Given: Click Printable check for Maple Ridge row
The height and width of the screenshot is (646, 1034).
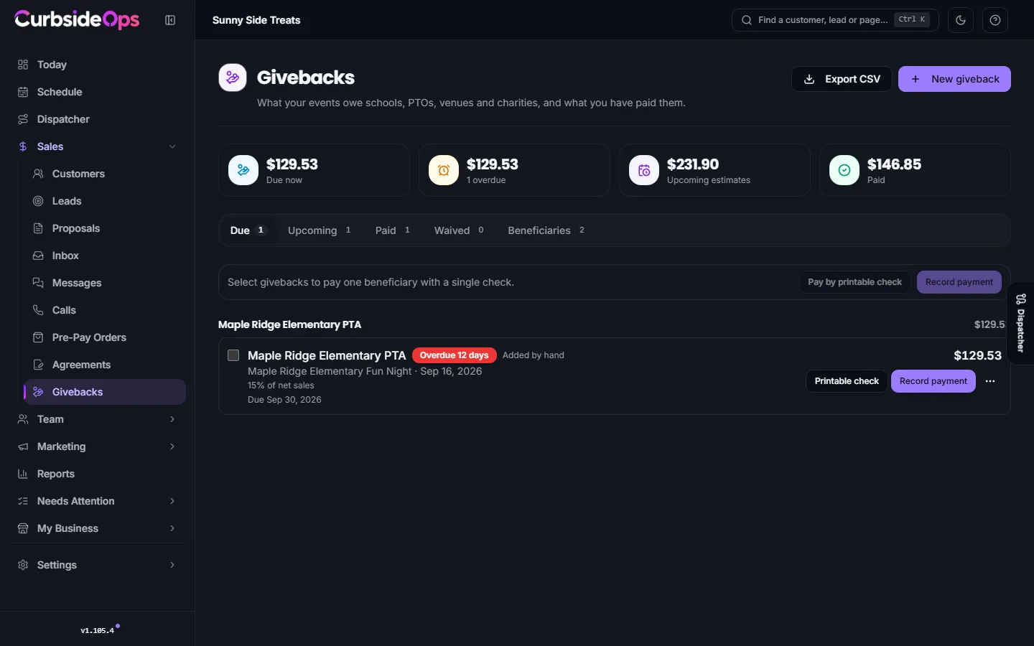Looking at the screenshot, I should (847, 381).
